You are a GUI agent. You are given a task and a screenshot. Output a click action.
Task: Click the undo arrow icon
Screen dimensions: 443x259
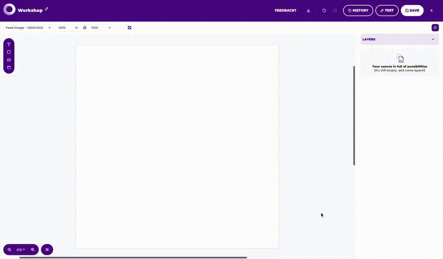click(x=324, y=11)
